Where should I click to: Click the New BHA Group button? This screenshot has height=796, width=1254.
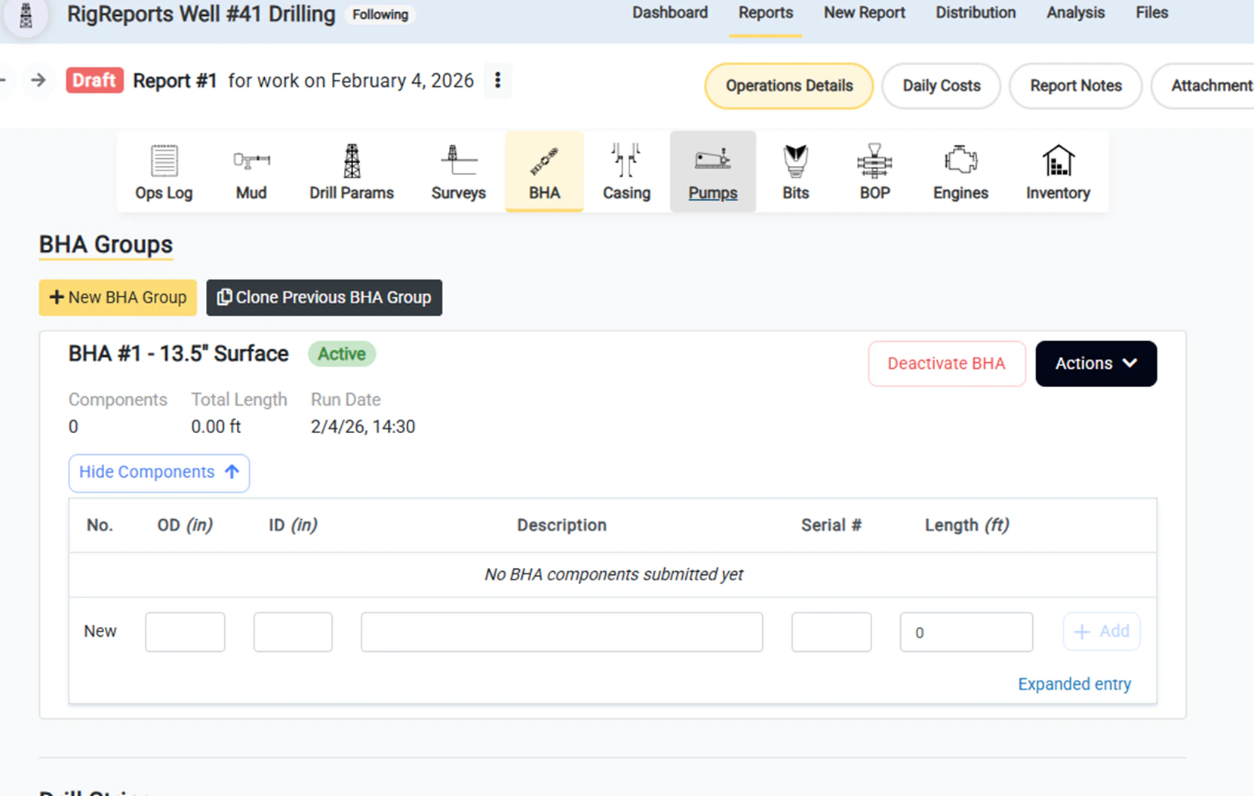click(117, 297)
